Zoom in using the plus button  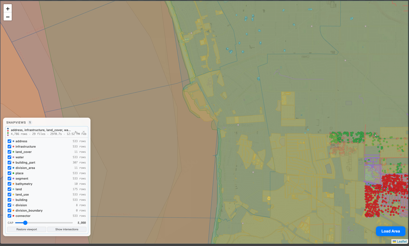click(x=8, y=9)
